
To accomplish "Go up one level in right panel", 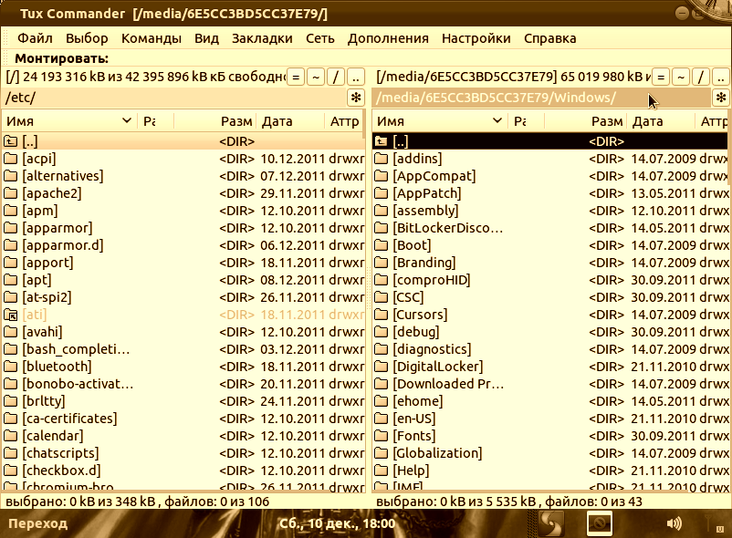I will pos(721,77).
